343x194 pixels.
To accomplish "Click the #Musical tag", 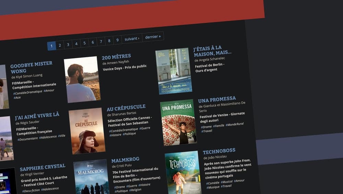I will click(x=227, y=182).
